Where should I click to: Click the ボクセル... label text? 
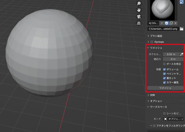(155, 54)
